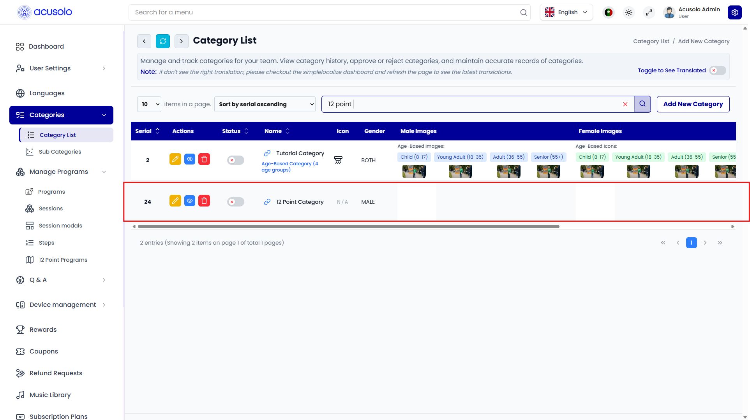Image resolution: width=750 pixels, height=420 pixels.
Task: Click the Portugal flag icon
Action: click(608, 12)
